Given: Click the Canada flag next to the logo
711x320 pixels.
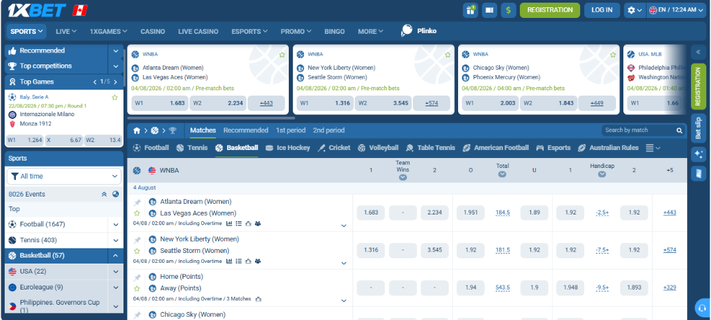Looking at the screenshot, I should click(80, 10).
